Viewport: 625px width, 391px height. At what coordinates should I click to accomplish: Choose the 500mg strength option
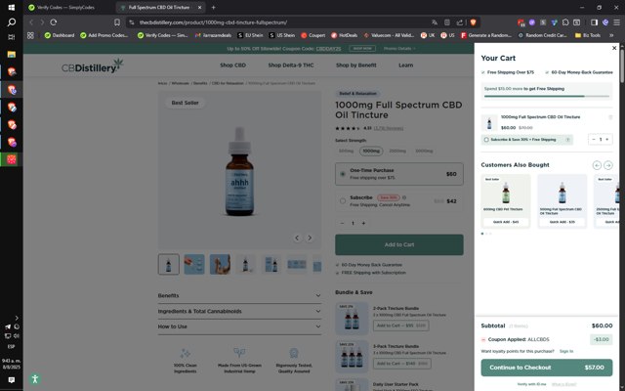point(346,152)
